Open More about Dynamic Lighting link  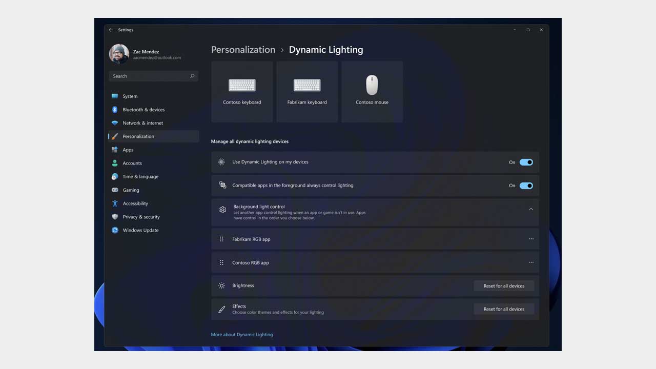[x=241, y=334]
